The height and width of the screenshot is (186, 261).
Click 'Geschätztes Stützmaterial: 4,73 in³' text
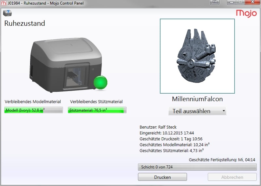pyautogui.click(x=172, y=150)
